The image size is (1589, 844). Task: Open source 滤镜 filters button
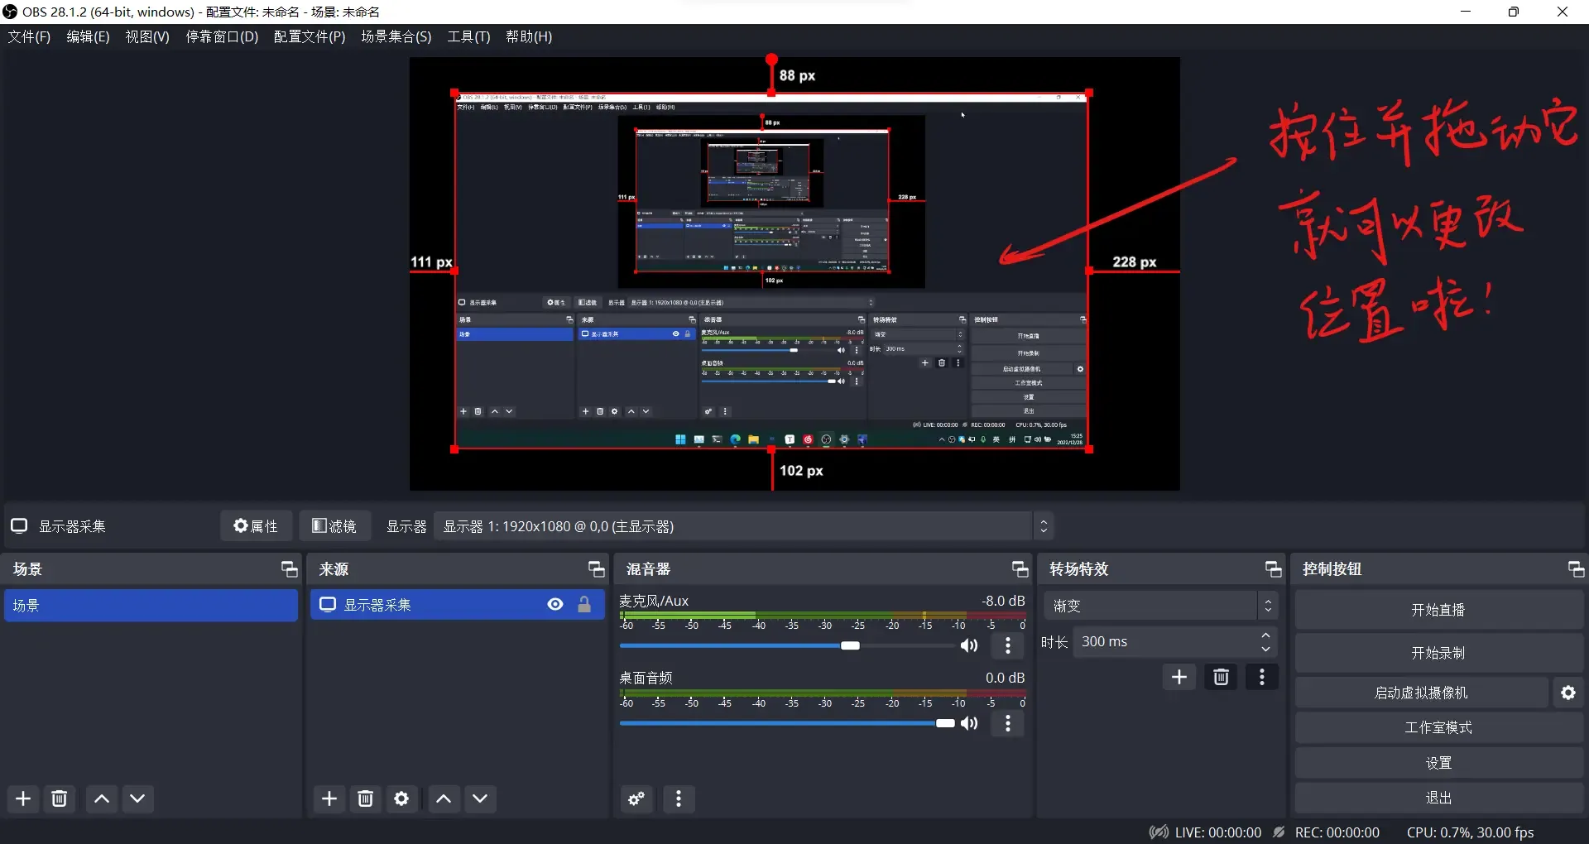[334, 526]
